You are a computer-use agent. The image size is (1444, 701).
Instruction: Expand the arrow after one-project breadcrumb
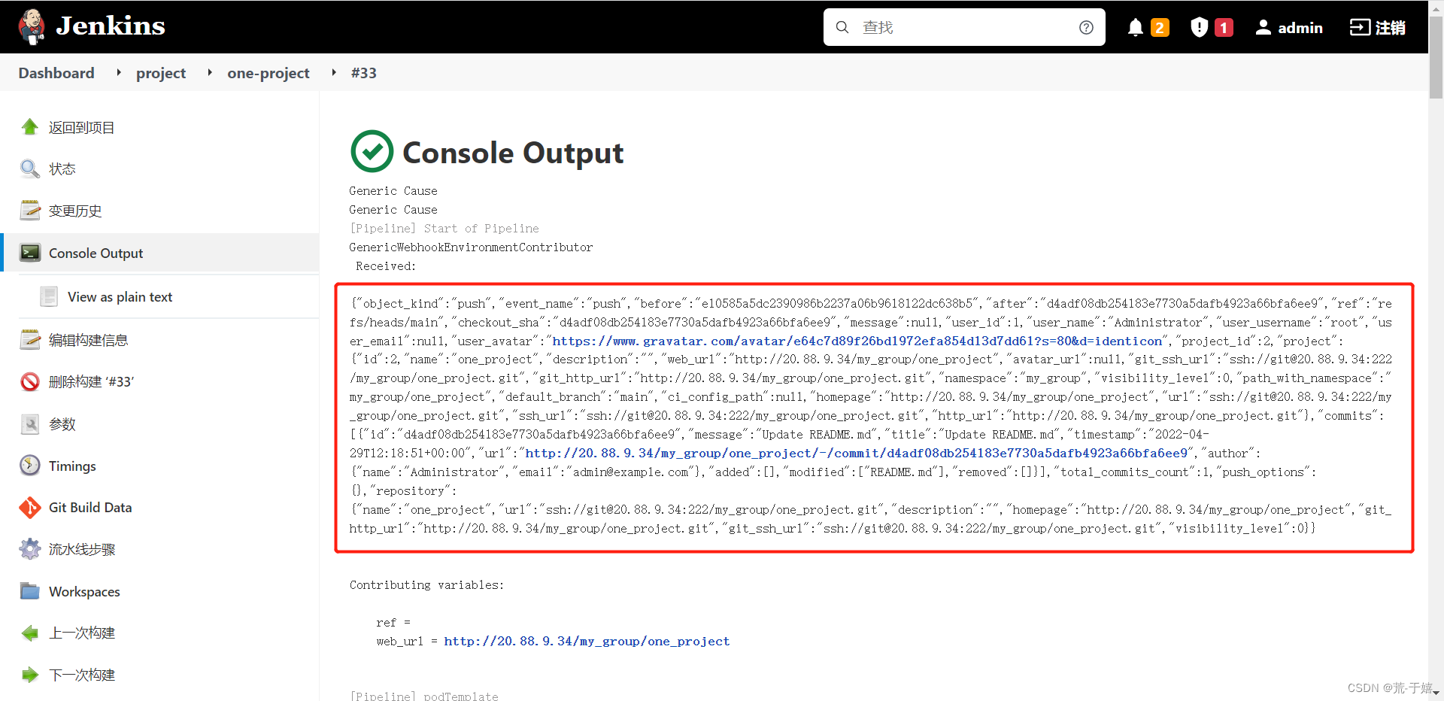334,72
